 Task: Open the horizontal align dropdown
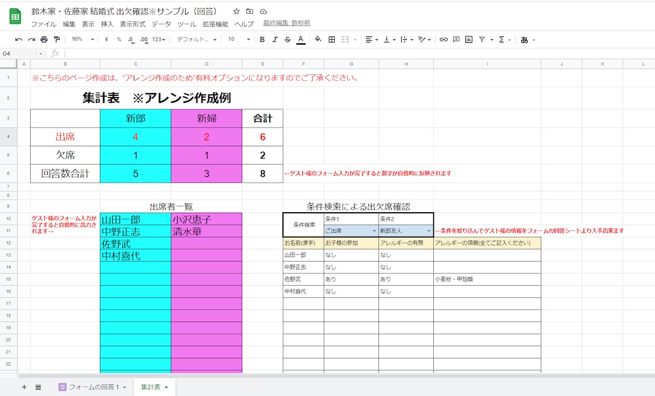coord(372,40)
